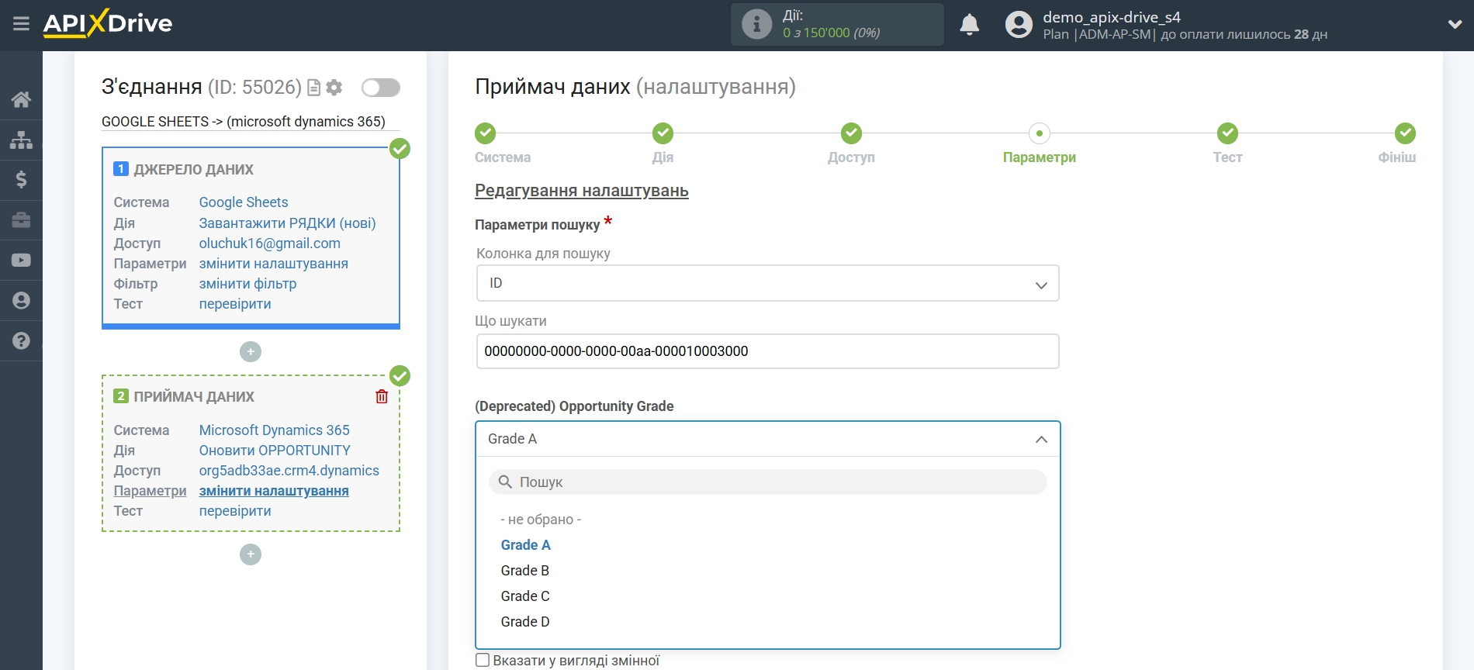Click the Пошук search field
This screenshot has height=670, width=1474.
point(767,482)
